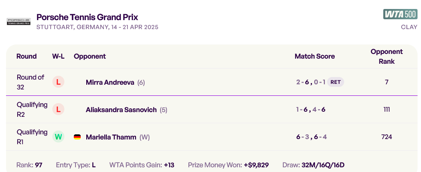Open Aliaksandra Sasnovich's player profile
The height and width of the screenshot is (172, 421).
click(x=121, y=110)
